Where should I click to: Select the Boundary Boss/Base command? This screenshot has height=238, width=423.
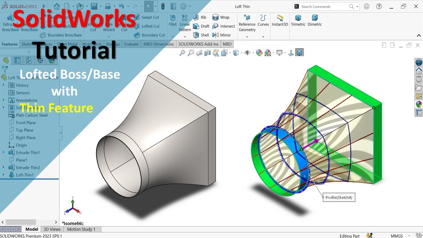click(x=61, y=35)
